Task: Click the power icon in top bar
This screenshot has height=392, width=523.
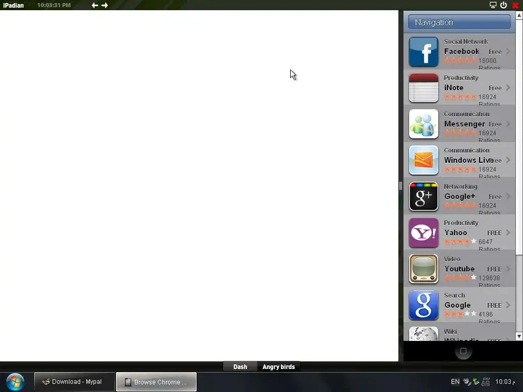Action: coord(503,5)
